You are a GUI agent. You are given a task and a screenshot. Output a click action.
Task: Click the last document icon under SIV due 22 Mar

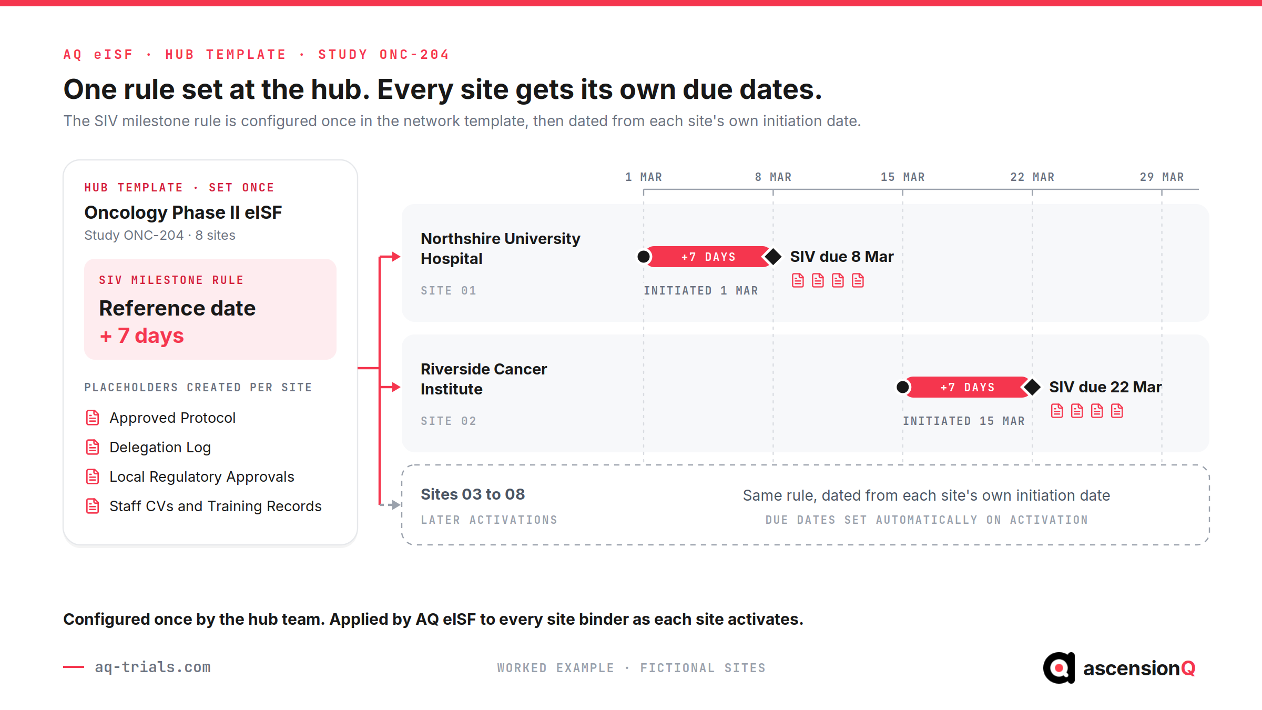1117,411
